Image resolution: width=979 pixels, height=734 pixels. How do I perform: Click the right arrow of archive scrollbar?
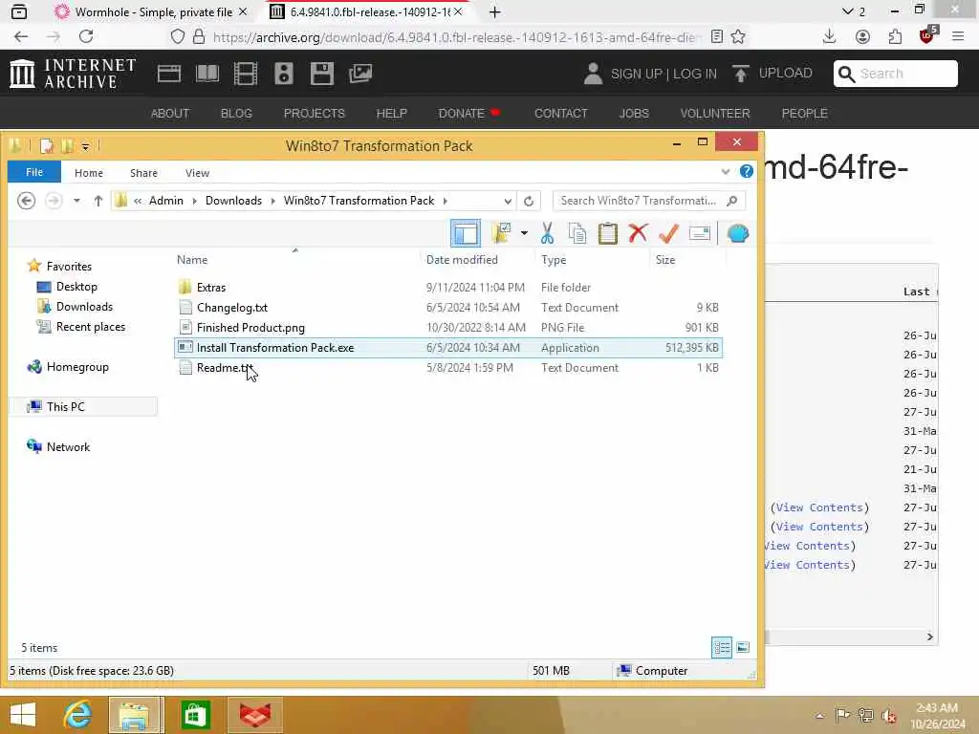coord(929,637)
